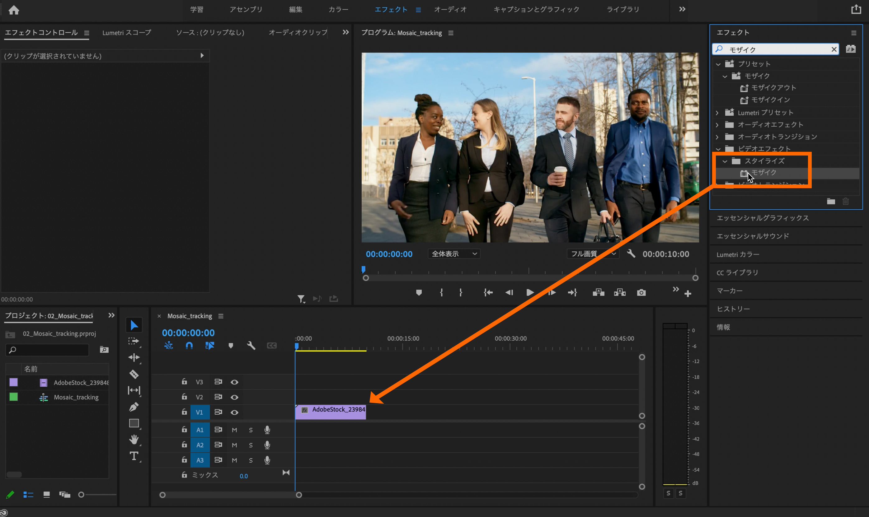Click the project panel zoom slider
This screenshot has height=517, width=869.
(81, 495)
